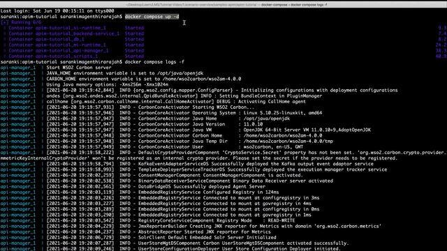Click the BinaryDataReceiverServiceComponent log line
This screenshot has width=447, height=251.
pyautogui.click(x=167, y=181)
